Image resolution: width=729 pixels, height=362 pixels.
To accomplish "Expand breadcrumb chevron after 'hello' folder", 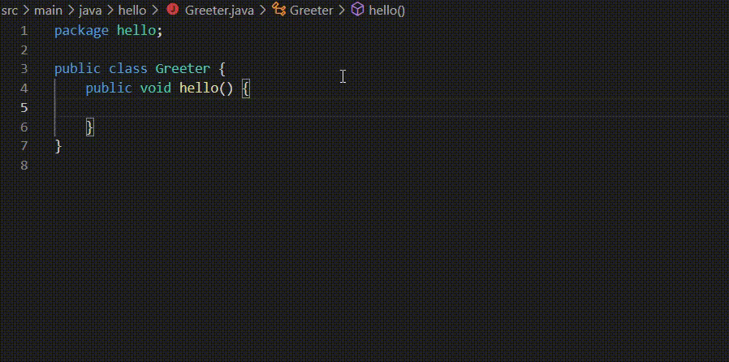I will click(x=155, y=11).
